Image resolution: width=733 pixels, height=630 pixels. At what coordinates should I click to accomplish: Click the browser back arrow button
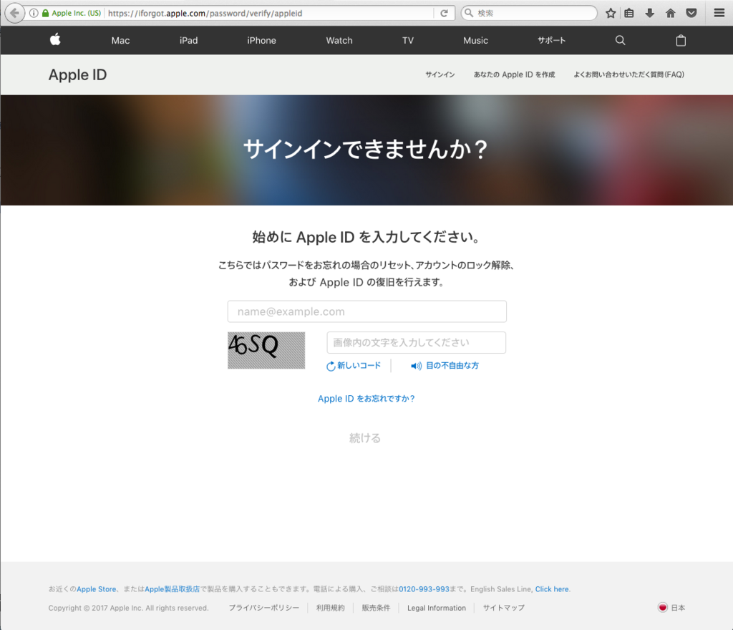tap(14, 13)
